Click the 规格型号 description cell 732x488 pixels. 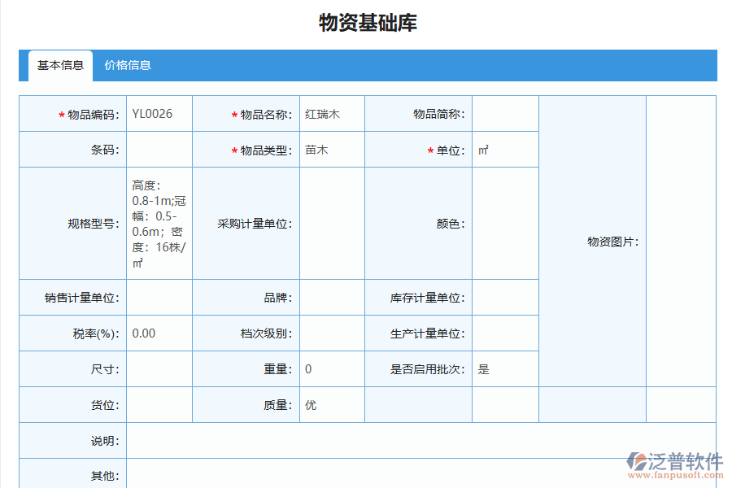[159, 223]
